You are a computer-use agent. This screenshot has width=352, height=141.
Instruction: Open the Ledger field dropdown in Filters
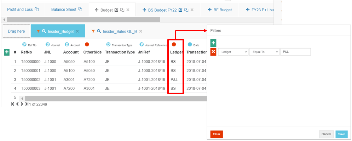(233, 52)
